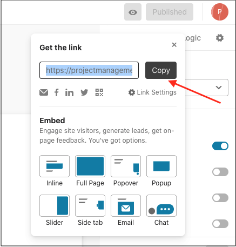Click the form URL input field
The image size is (236, 247).
(89, 70)
